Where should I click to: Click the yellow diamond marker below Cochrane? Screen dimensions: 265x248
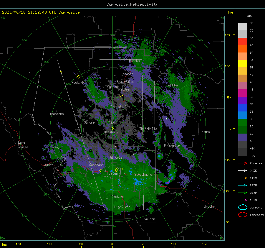click(101, 170)
